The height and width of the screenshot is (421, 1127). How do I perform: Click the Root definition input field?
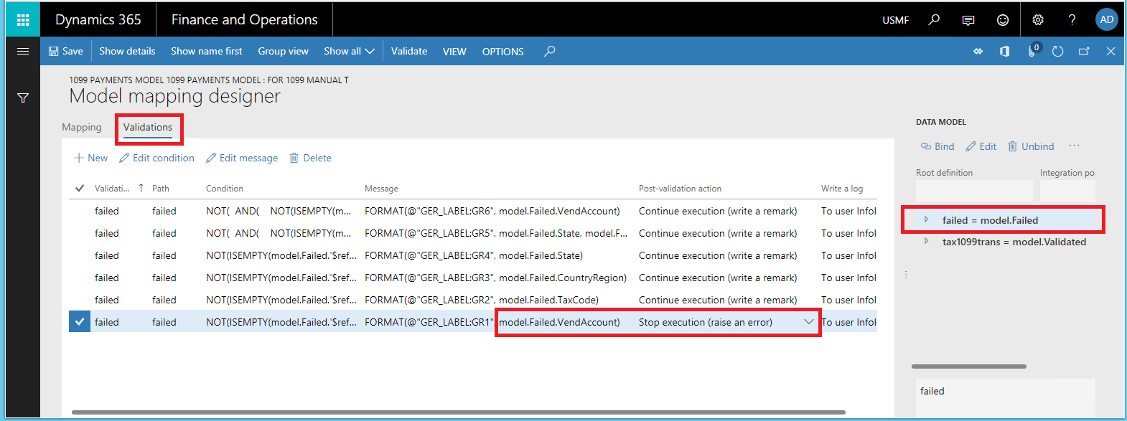974,190
